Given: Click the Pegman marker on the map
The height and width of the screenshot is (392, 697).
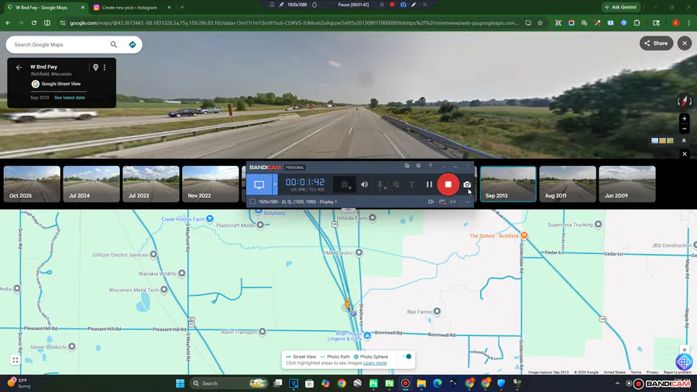Looking at the screenshot, I should [x=348, y=304].
